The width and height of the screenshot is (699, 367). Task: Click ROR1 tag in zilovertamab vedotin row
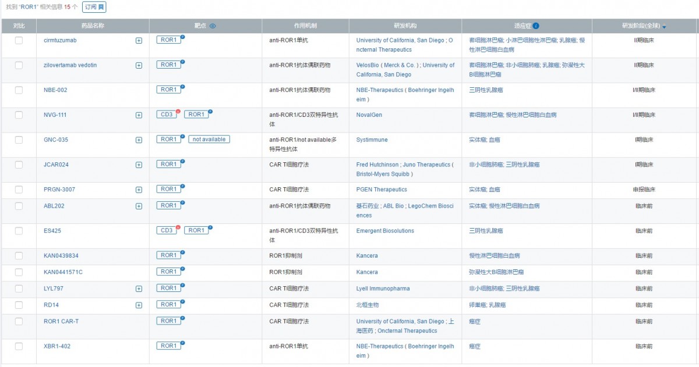coord(169,65)
